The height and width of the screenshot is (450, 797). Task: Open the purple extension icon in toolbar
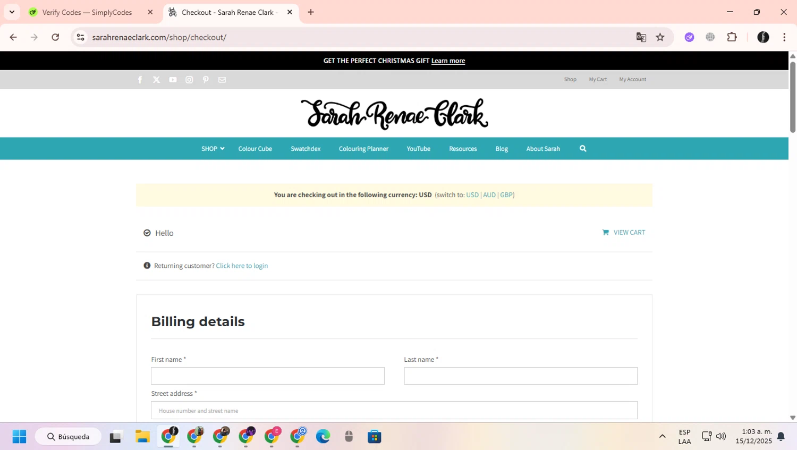pyautogui.click(x=689, y=37)
